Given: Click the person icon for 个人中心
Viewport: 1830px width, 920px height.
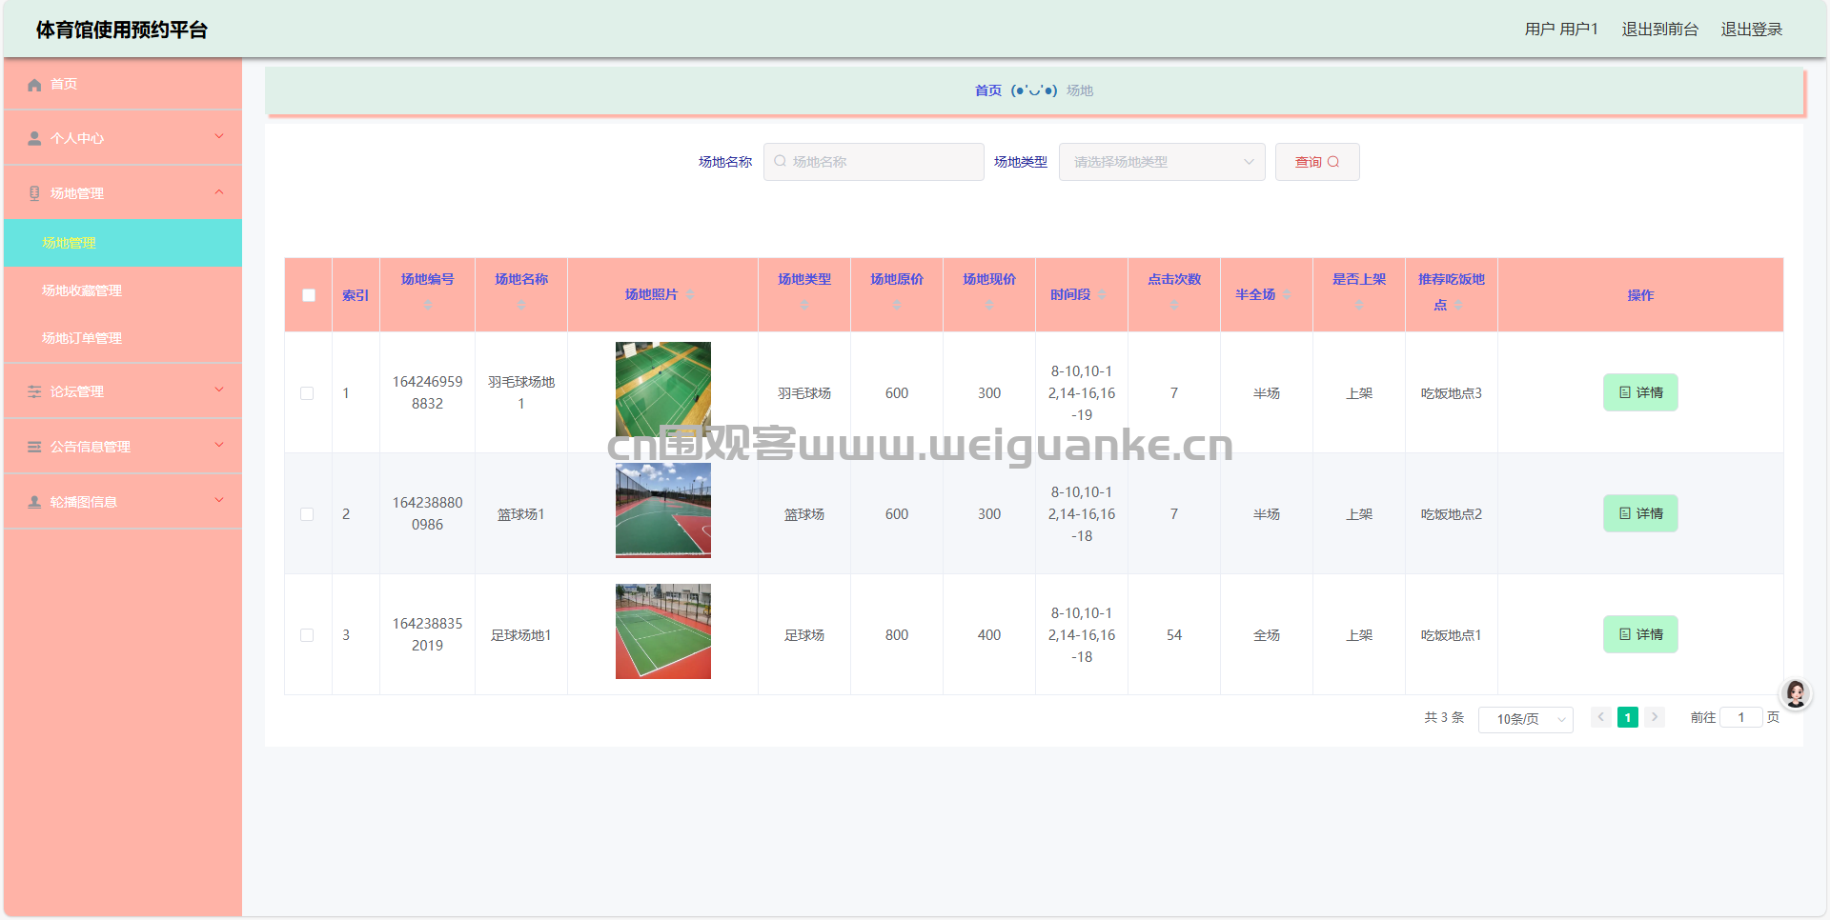Looking at the screenshot, I should tap(34, 139).
